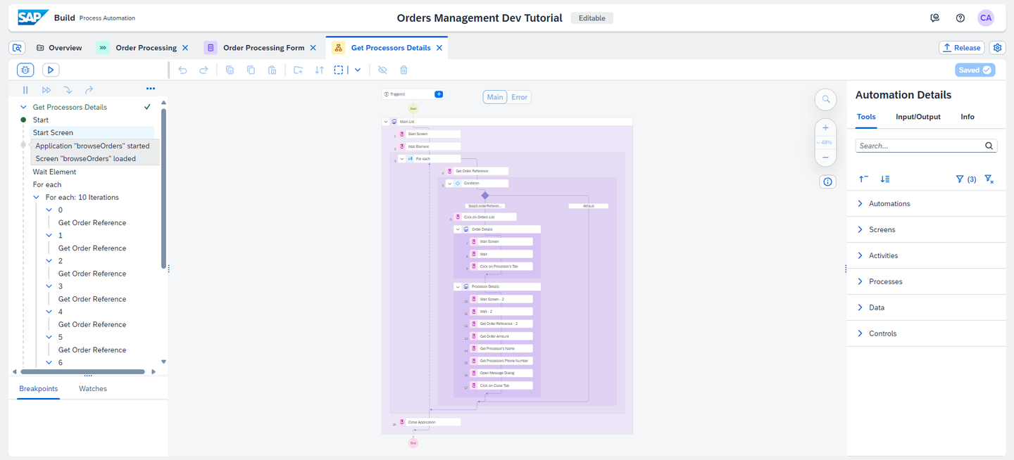
Task: Click the collapse all tools icon
Action: coord(863,179)
